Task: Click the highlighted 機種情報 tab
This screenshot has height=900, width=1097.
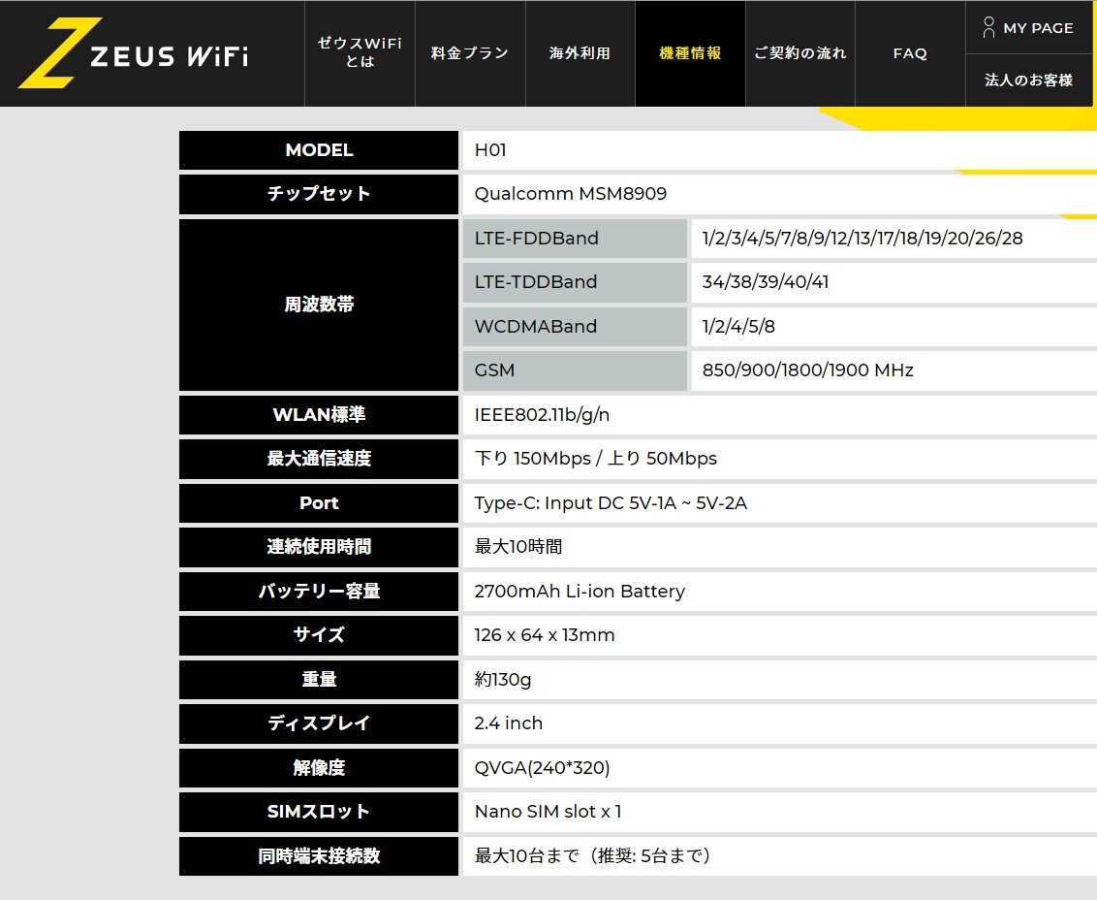Action: (690, 53)
